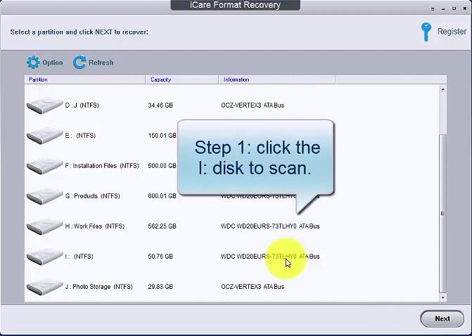
Task: Click the Register key icon
Action: (x=426, y=32)
